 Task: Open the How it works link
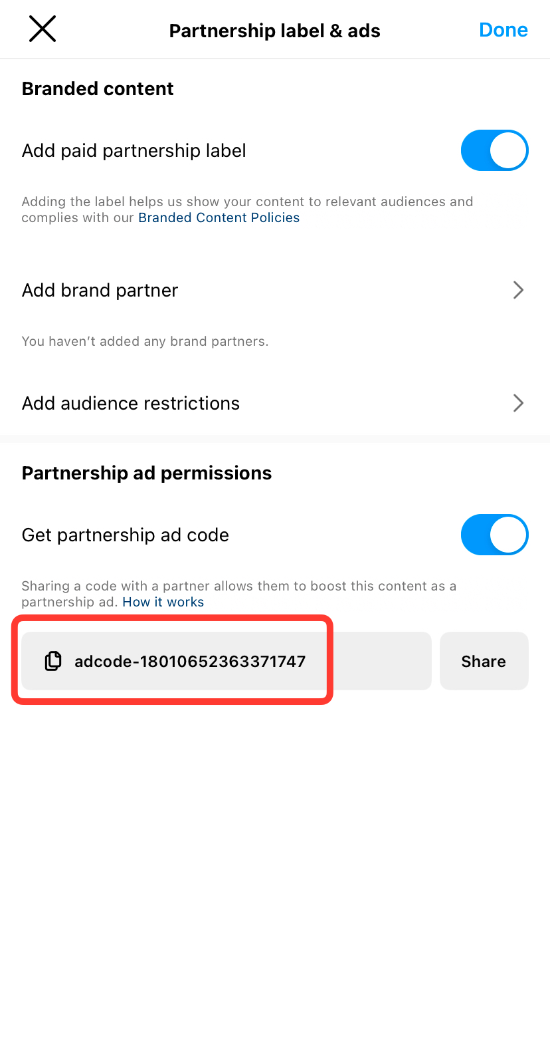(x=163, y=602)
